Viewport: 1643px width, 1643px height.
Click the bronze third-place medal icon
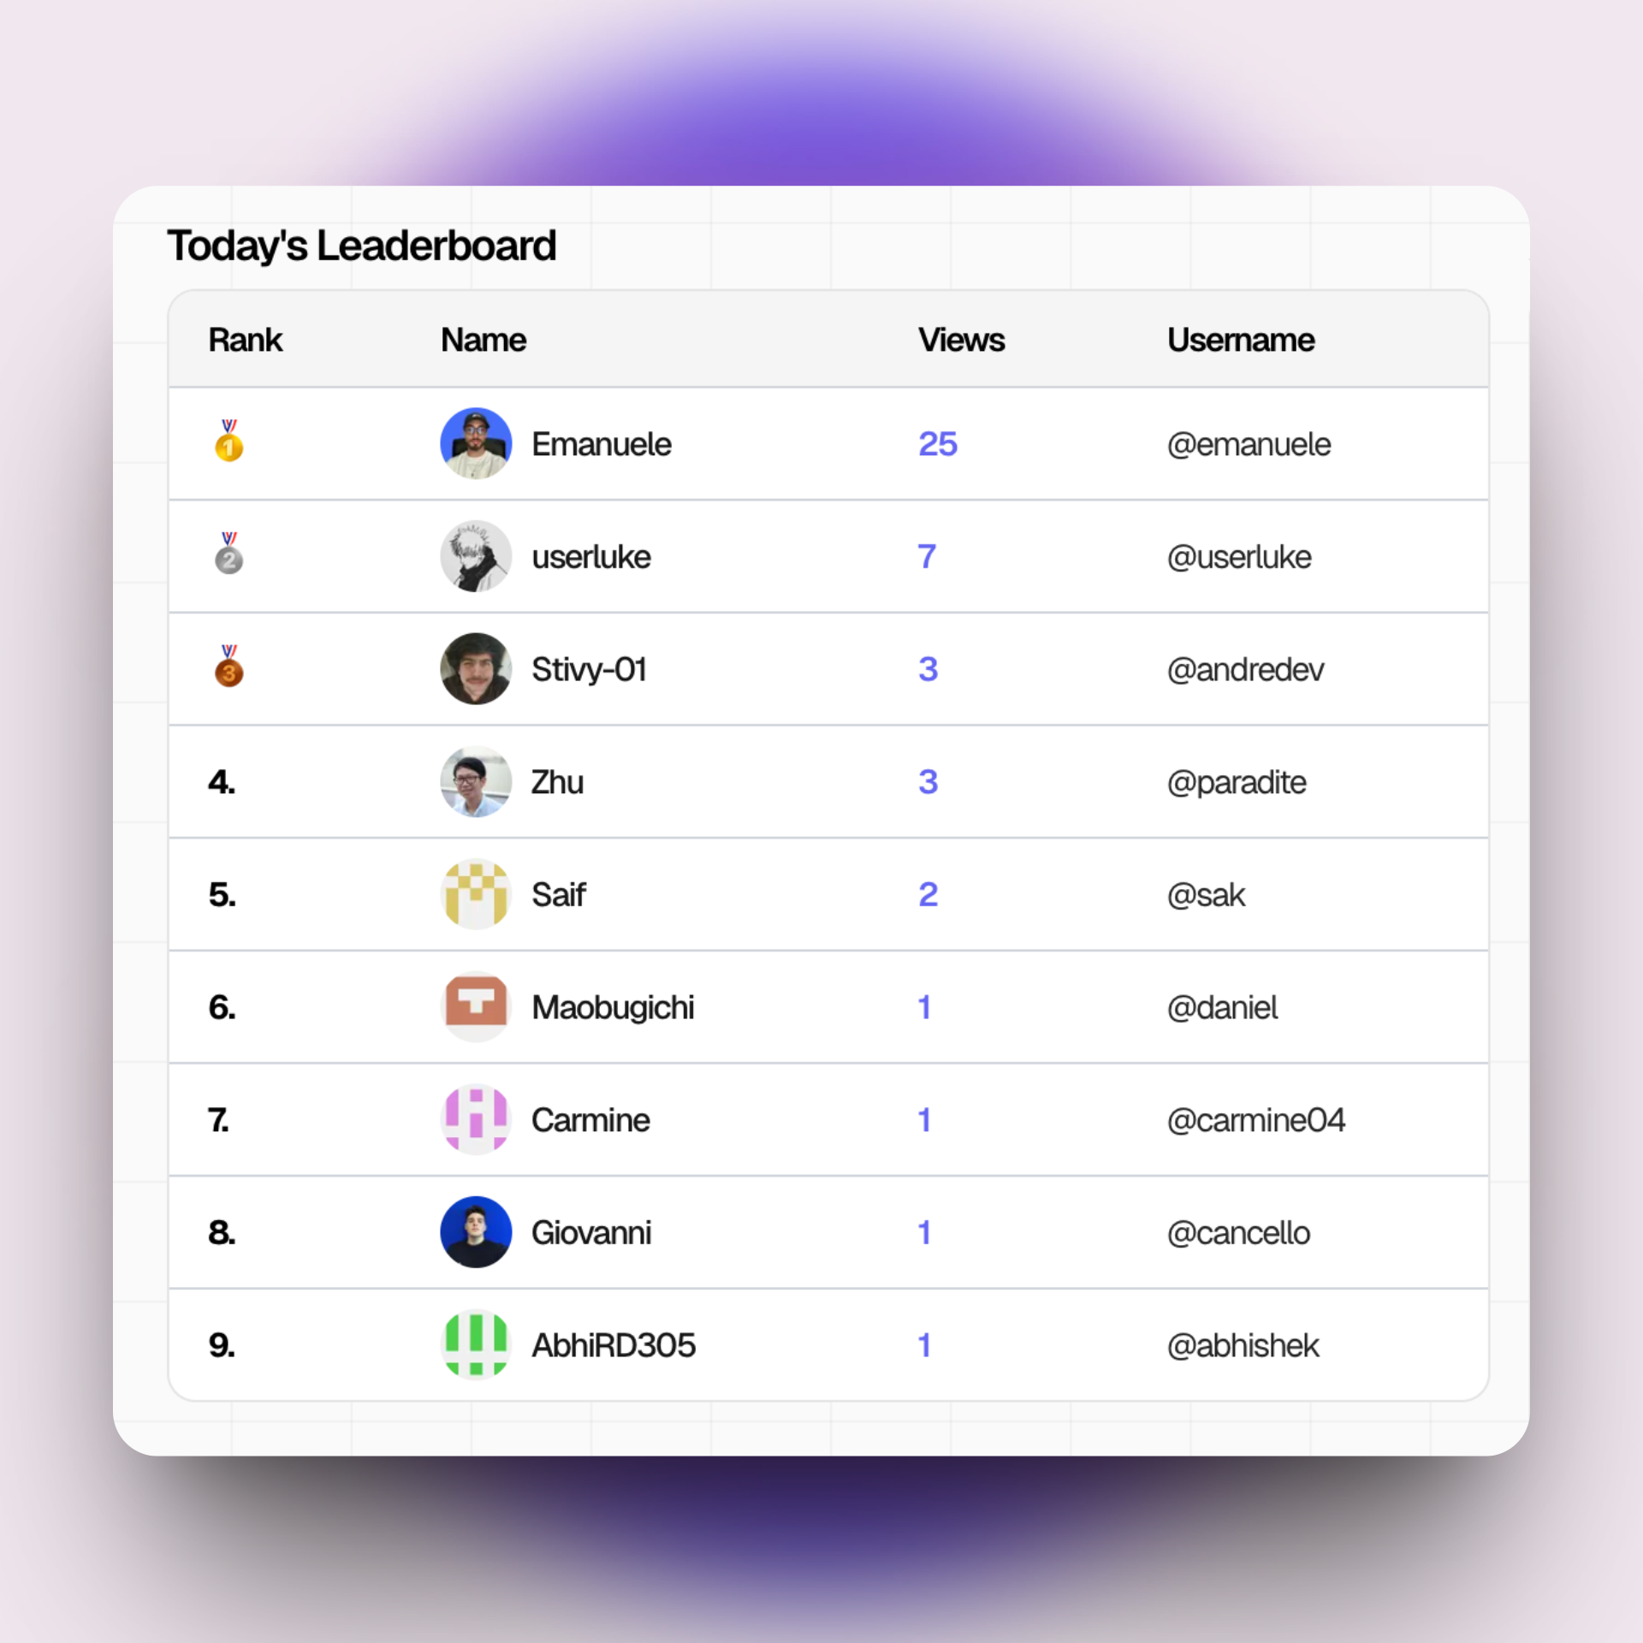(228, 667)
